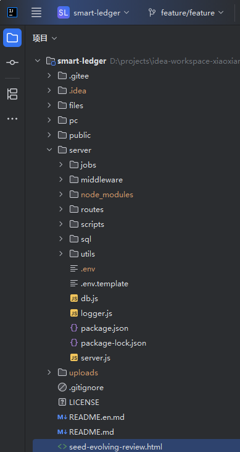240x452 pixels.
Task: Select the scripts folder name
Action: tap(93, 224)
